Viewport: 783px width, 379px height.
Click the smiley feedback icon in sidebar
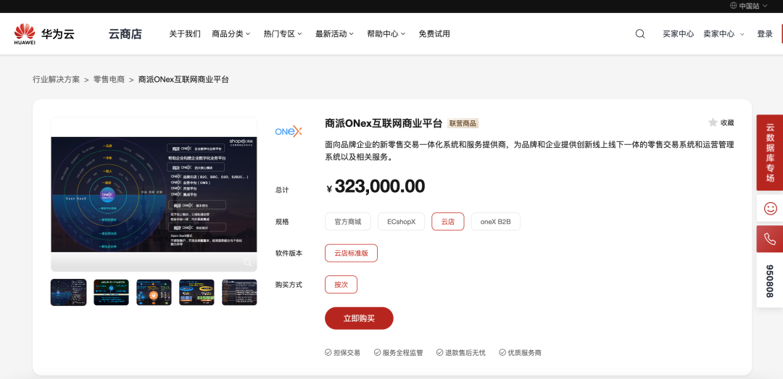pos(770,208)
